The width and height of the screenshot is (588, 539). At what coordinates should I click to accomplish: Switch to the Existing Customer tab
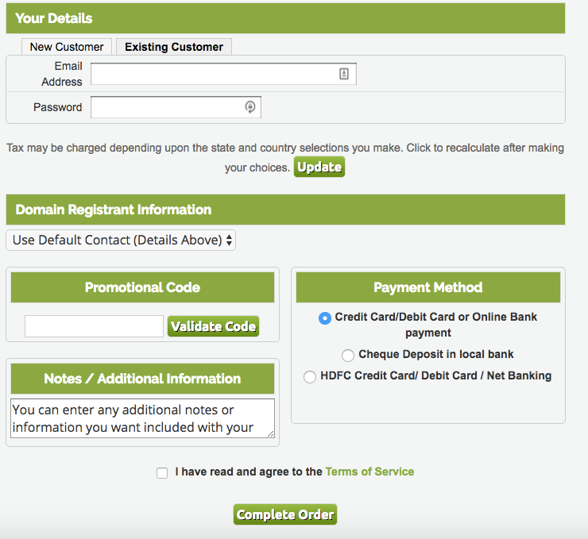pos(174,47)
